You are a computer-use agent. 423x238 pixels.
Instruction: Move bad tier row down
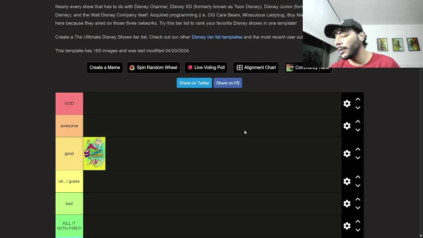coord(358,208)
